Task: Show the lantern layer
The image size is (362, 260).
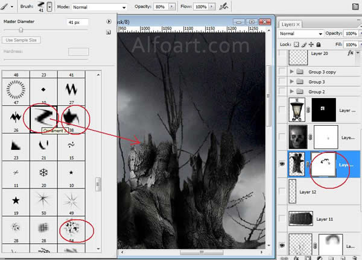Action: pos(282,110)
